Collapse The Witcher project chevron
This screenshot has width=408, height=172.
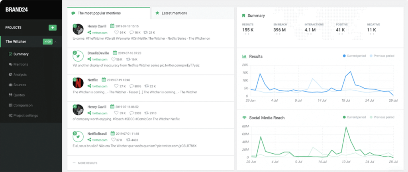click(x=56, y=42)
